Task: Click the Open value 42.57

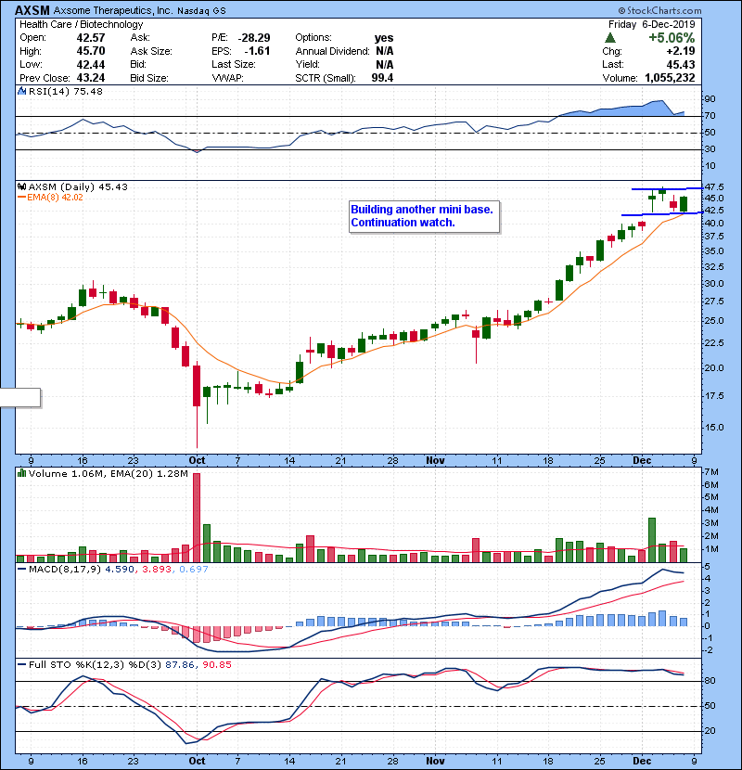Action: [x=90, y=38]
